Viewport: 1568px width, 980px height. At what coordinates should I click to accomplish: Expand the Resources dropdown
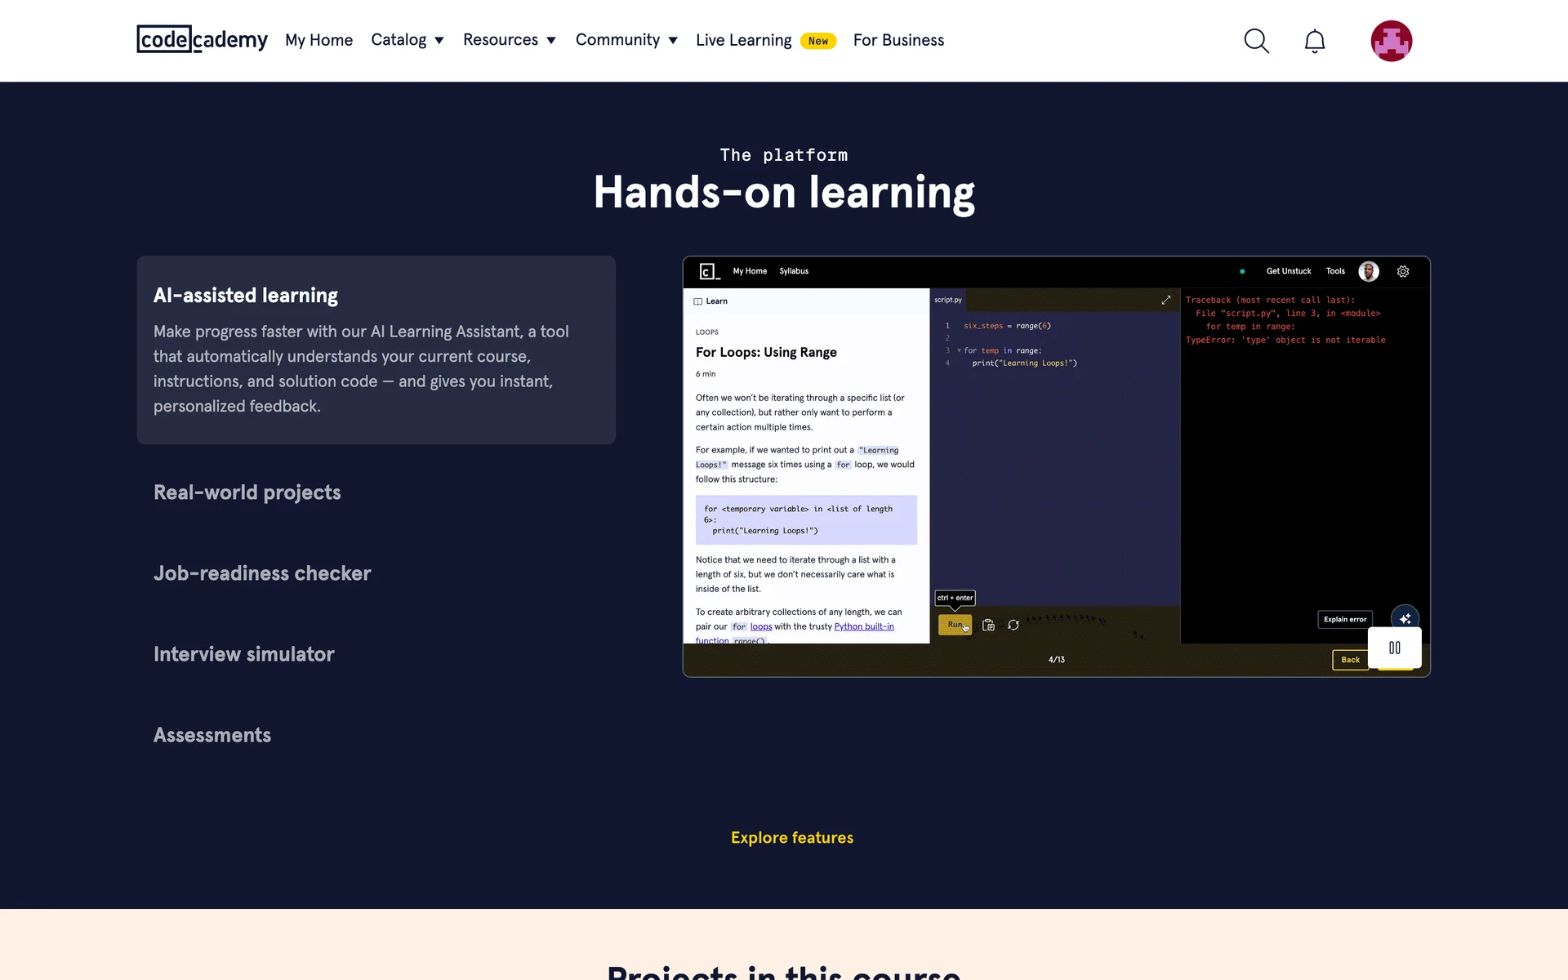coord(509,40)
